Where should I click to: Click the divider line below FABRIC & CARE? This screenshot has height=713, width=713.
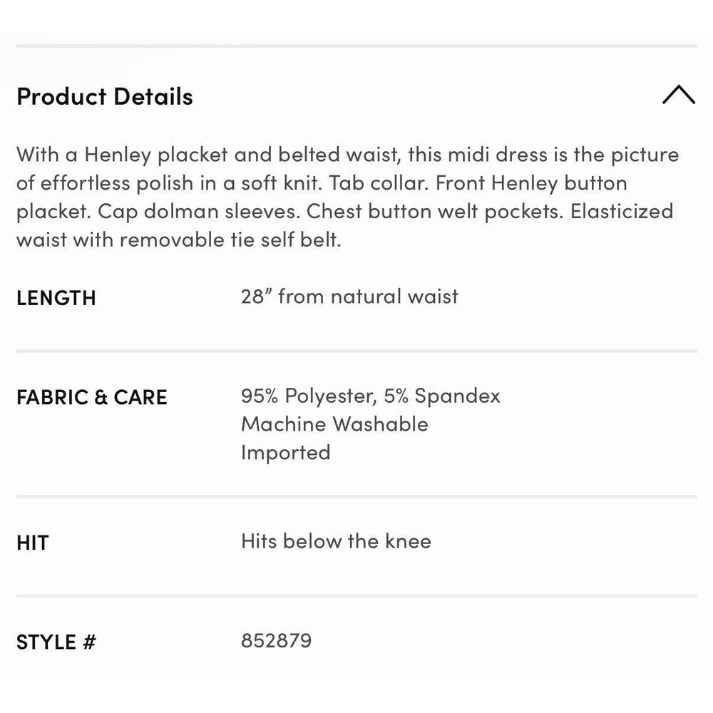click(356, 496)
